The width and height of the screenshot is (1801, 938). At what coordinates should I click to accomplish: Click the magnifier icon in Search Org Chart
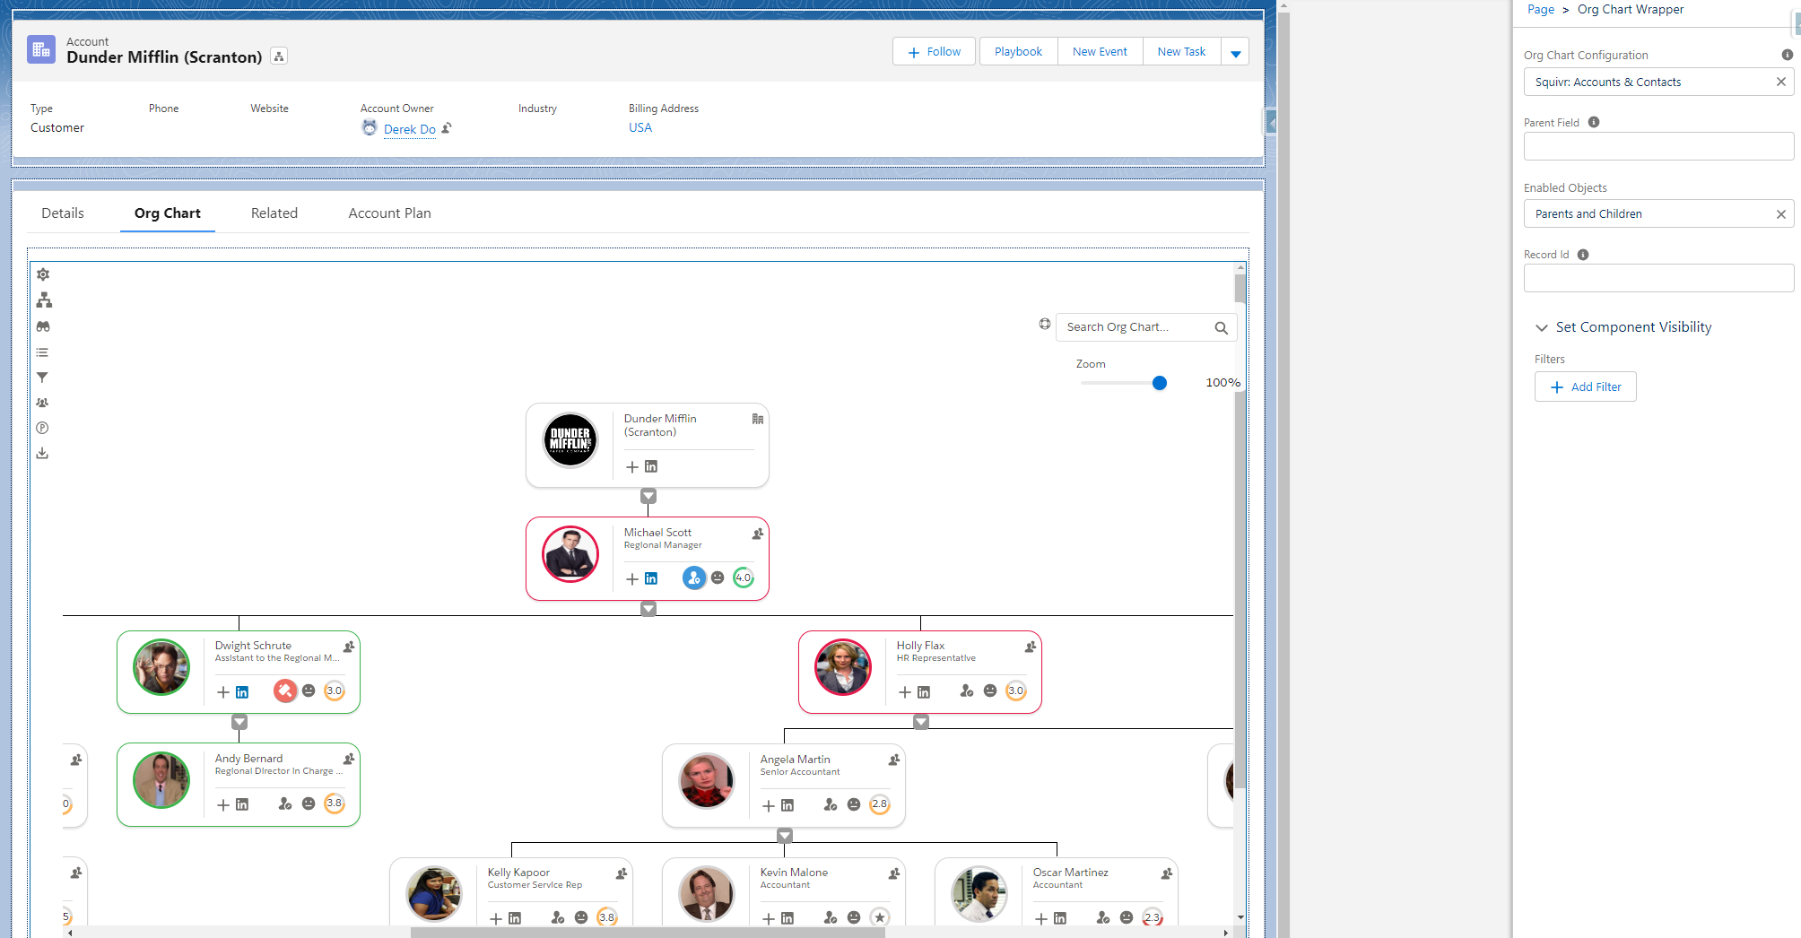click(x=1221, y=328)
